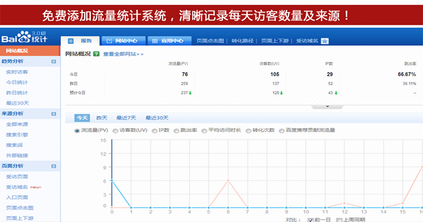Select the 跳出率 radio button
423x222 pixels.
click(x=176, y=131)
